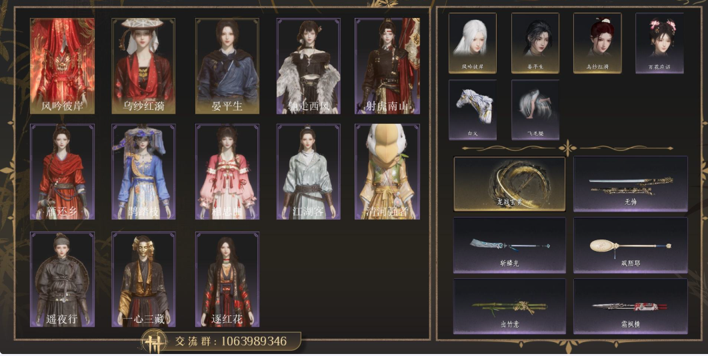
Task: Choose the 白义 white horse mount
Action: pyautogui.click(x=472, y=110)
